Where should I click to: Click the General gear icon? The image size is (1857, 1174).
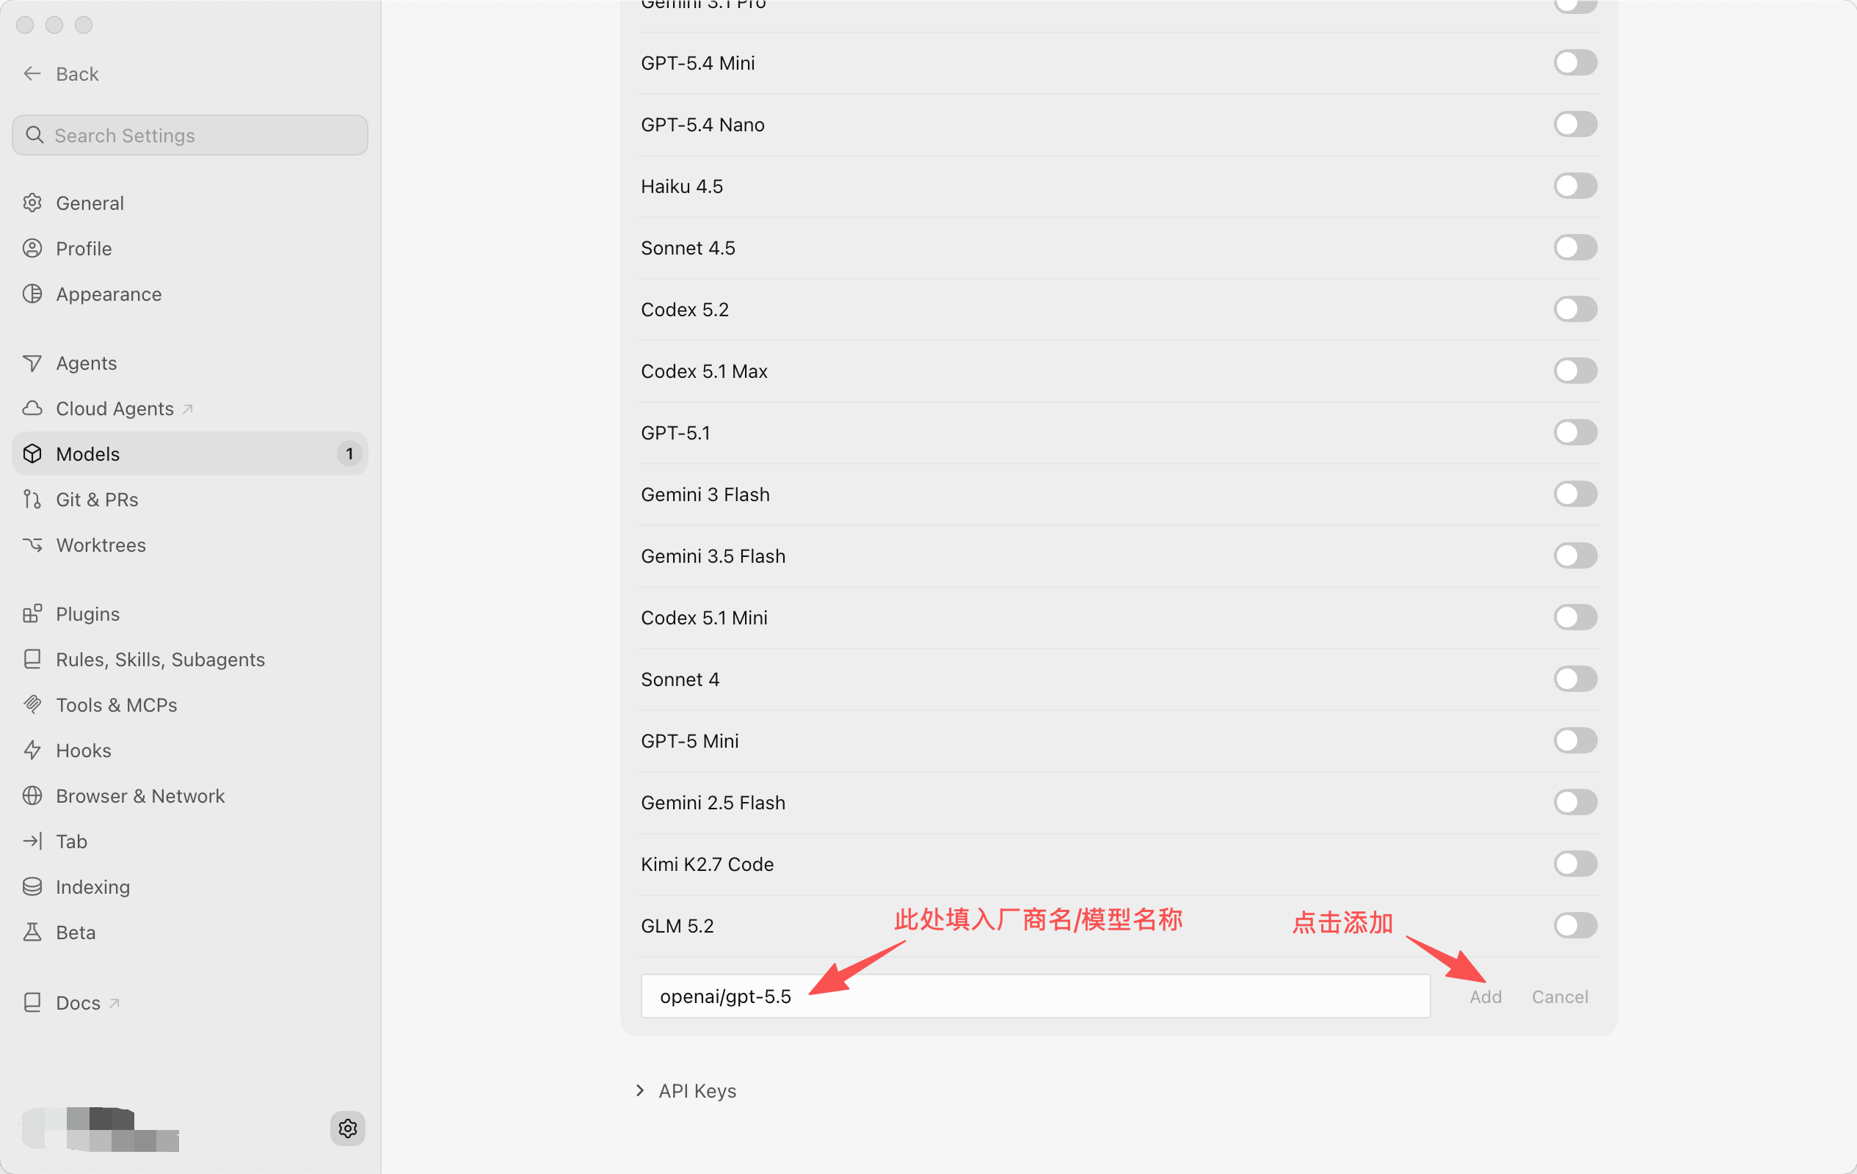(32, 203)
